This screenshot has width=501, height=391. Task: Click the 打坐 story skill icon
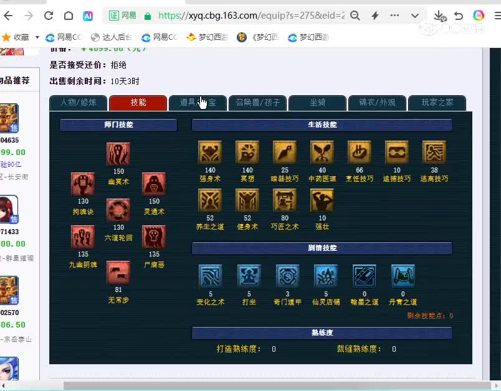click(249, 276)
